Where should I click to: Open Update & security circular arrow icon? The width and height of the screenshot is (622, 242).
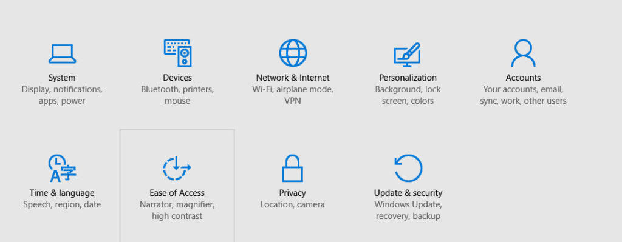click(x=408, y=169)
